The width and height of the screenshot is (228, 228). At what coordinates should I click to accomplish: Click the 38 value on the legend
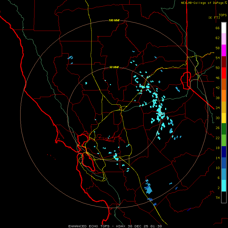(x=218, y=98)
